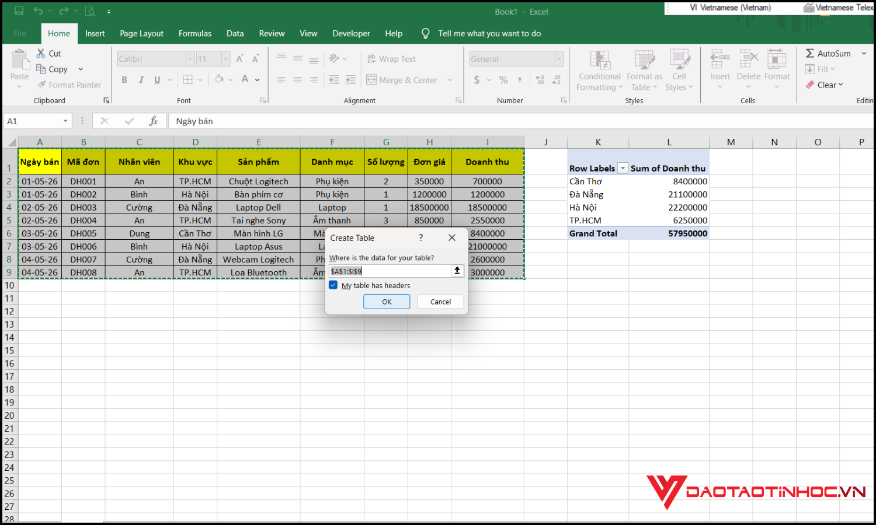Screen dimensions: 876x525
Task: Click Conditional Formatting
Action: tap(600, 71)
